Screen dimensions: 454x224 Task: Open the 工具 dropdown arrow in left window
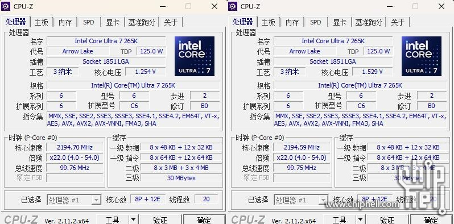(133, 219)
